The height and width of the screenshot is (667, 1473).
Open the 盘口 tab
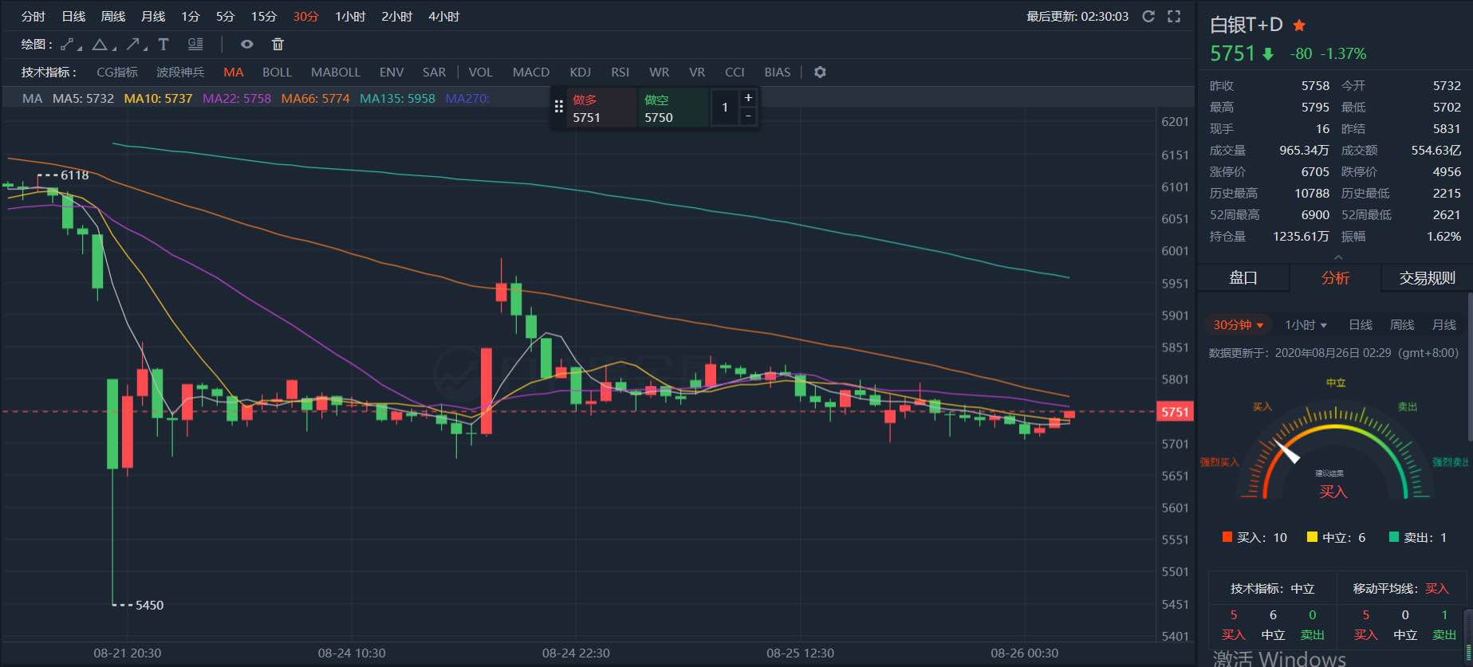tap(1243, 277)
